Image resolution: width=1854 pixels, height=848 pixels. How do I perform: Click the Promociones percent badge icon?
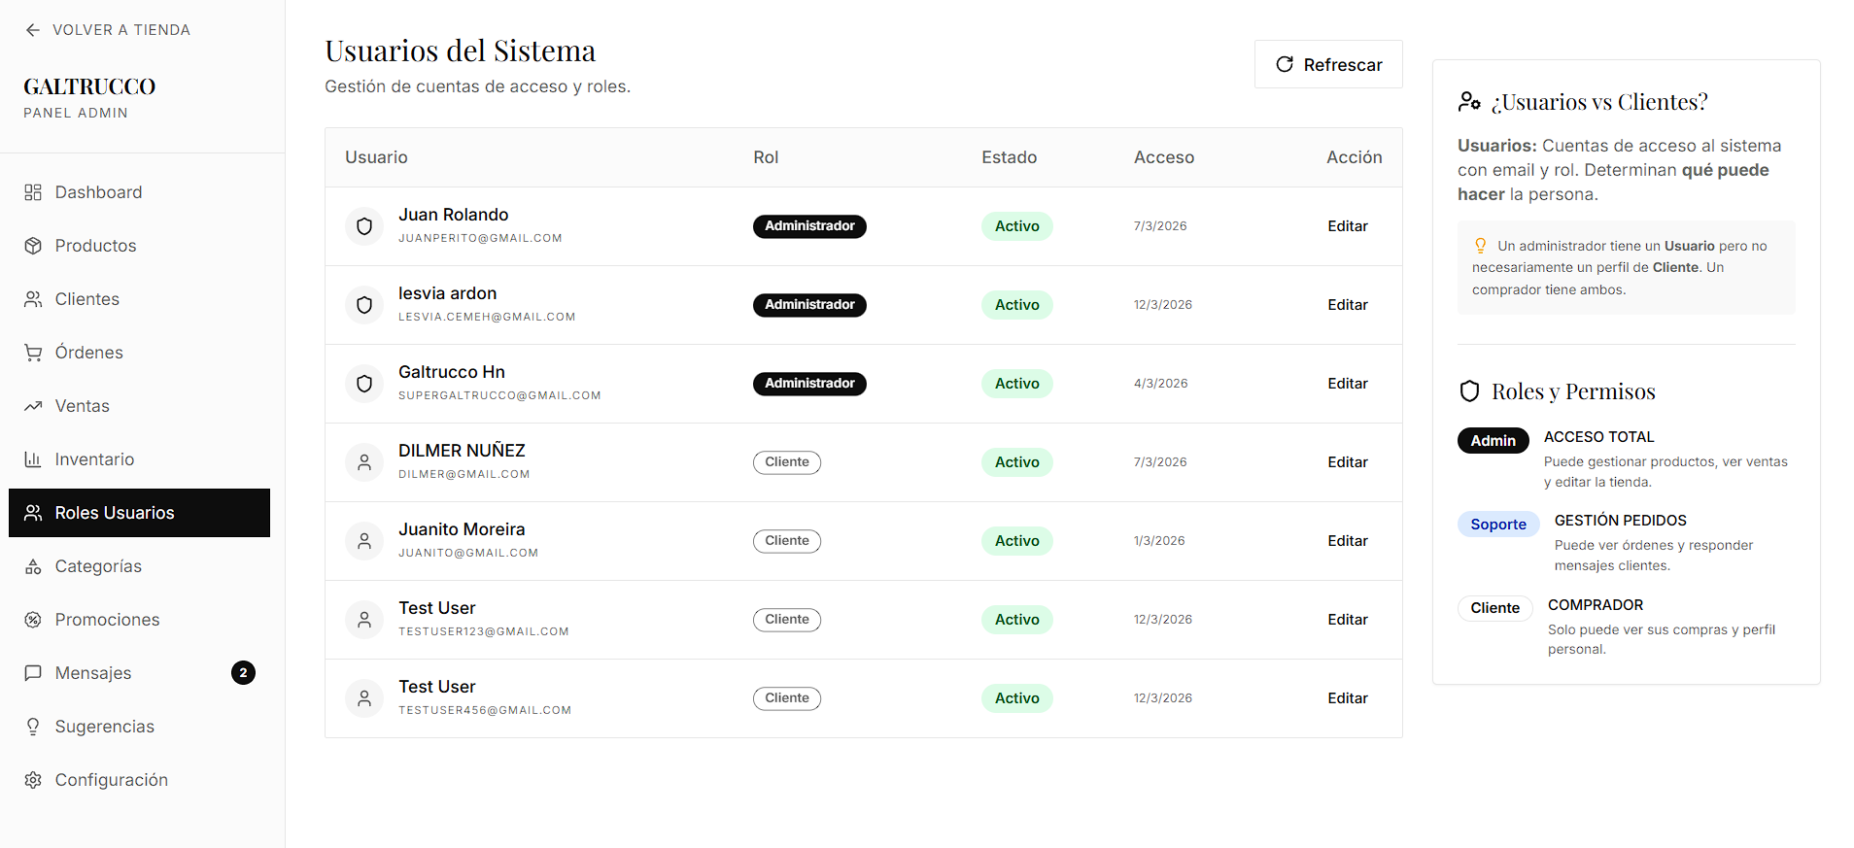pos(33,620)
